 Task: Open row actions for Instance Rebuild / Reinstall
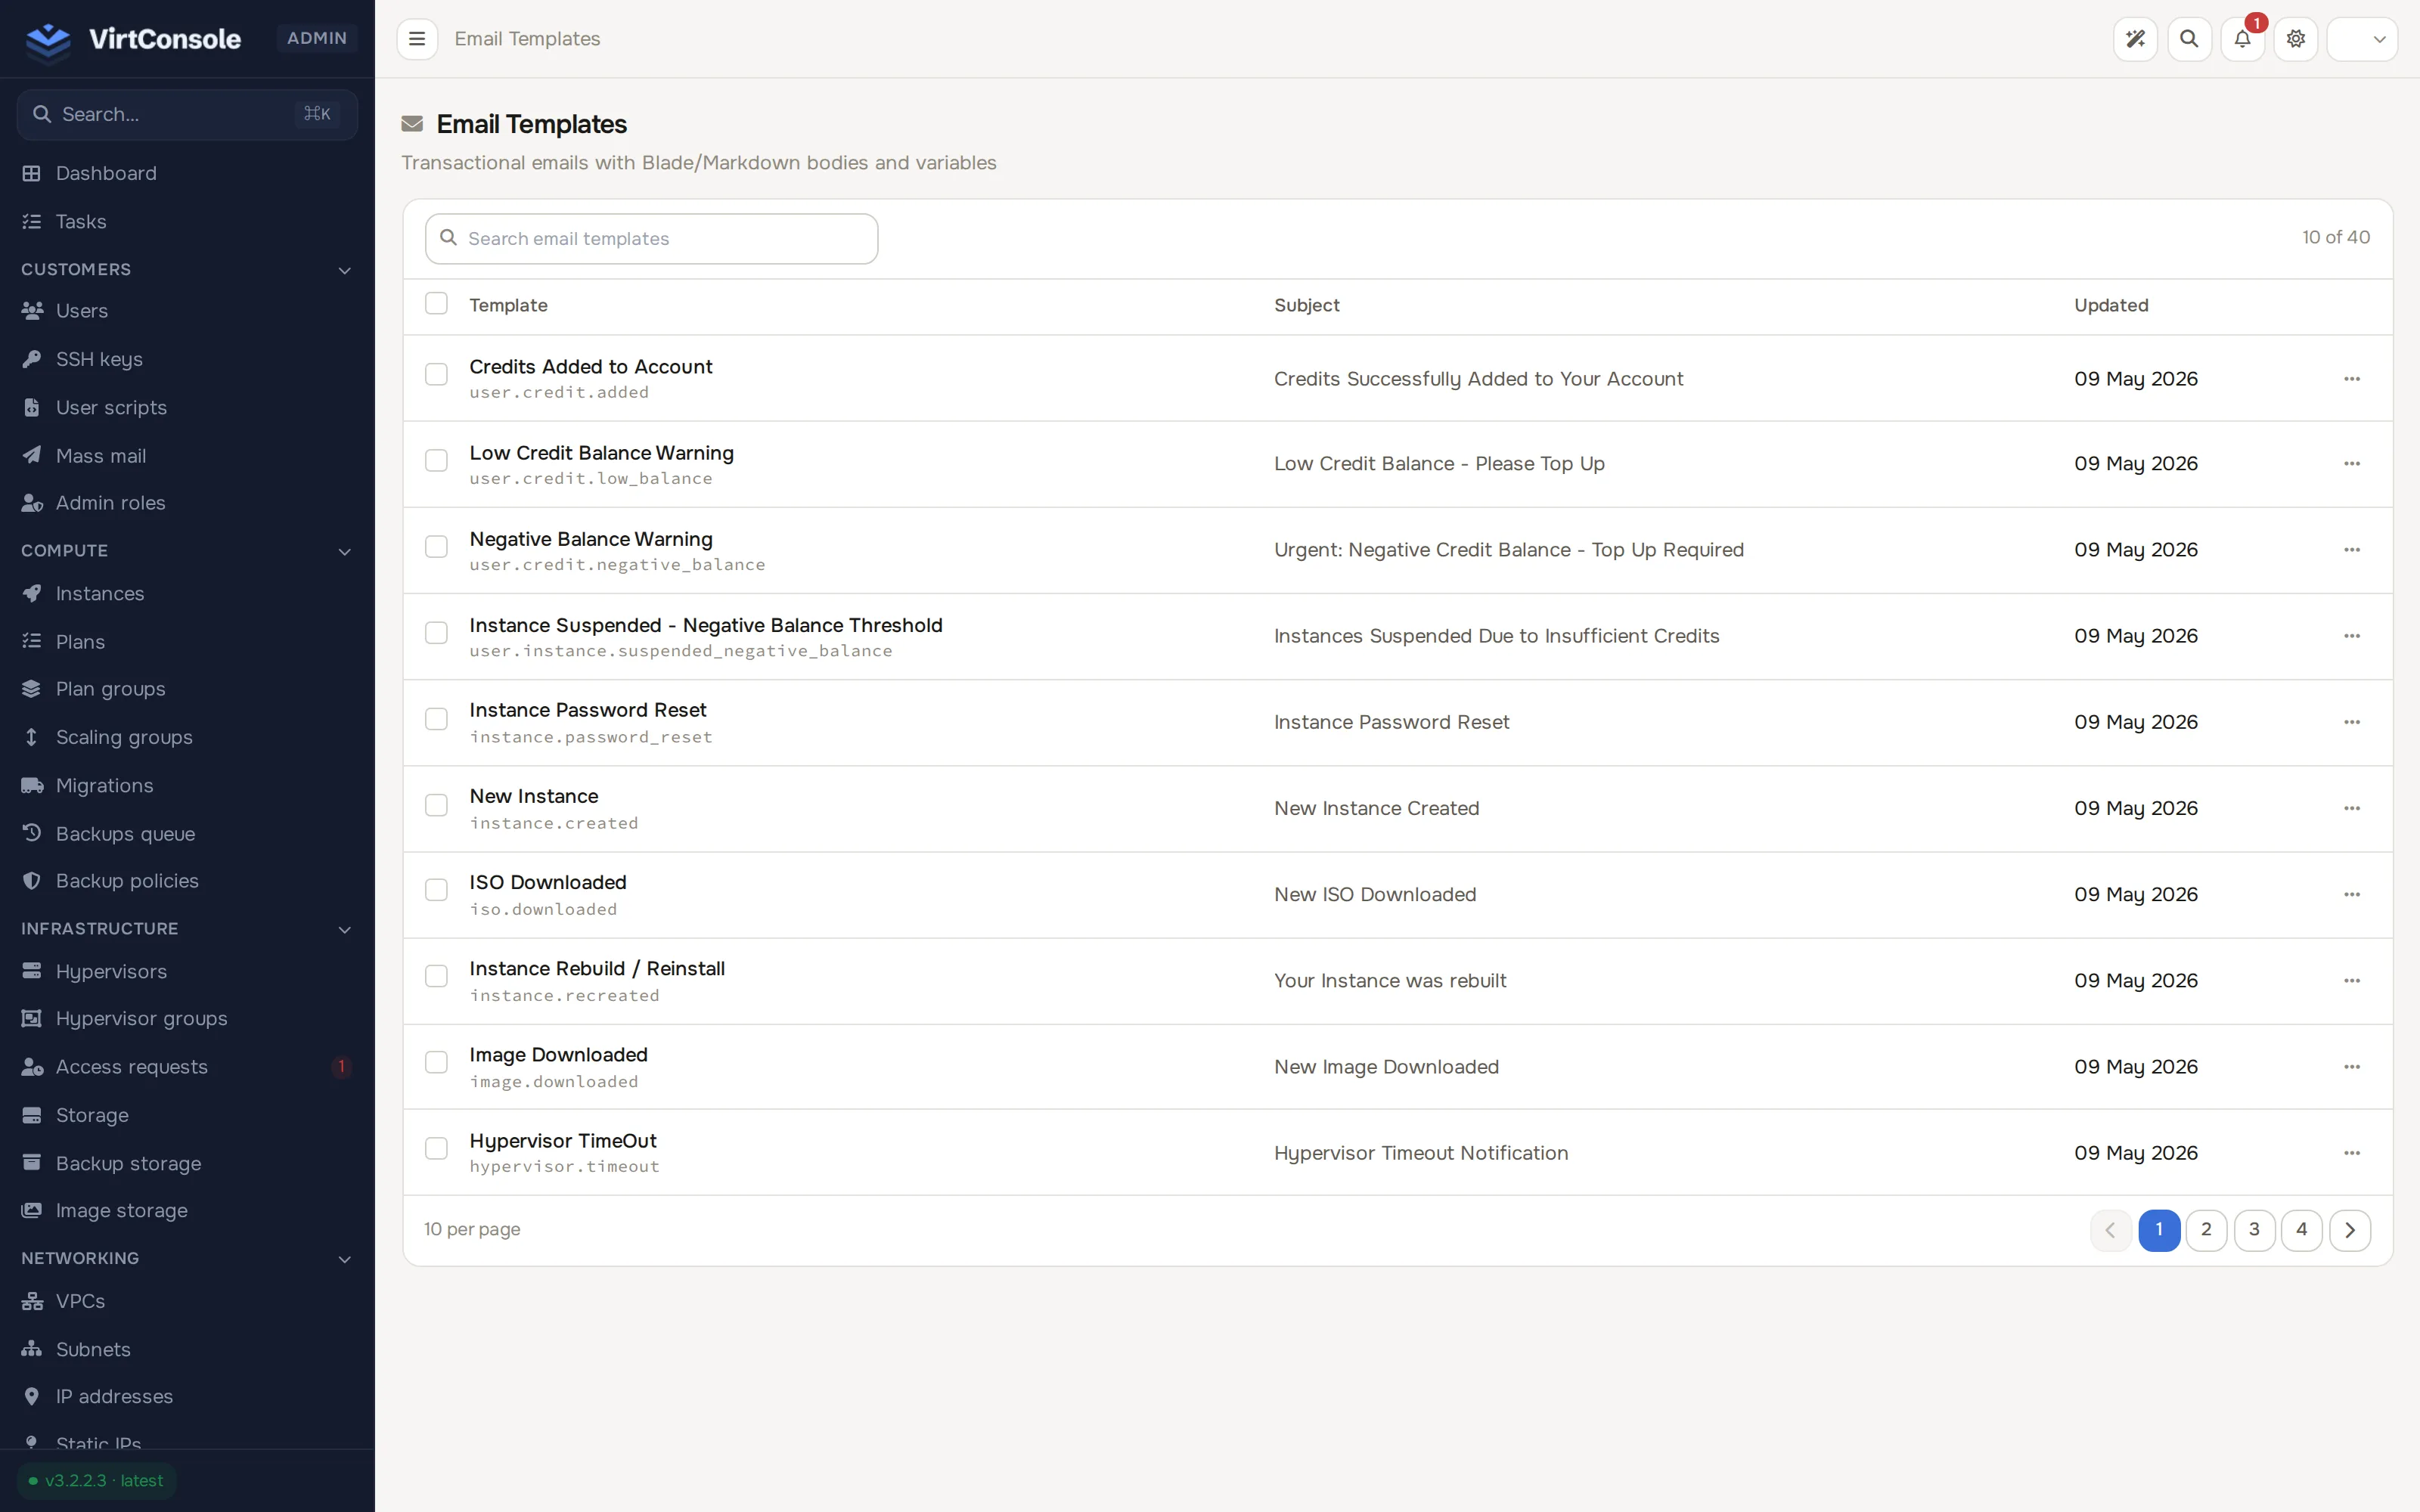pos(2351,981)
